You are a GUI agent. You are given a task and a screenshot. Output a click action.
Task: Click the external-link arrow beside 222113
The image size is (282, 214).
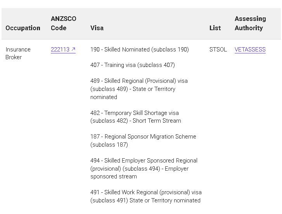[73, 50]
